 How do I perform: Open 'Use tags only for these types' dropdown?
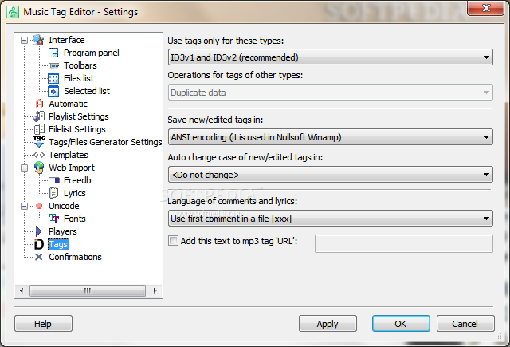[x=331, y=57]
